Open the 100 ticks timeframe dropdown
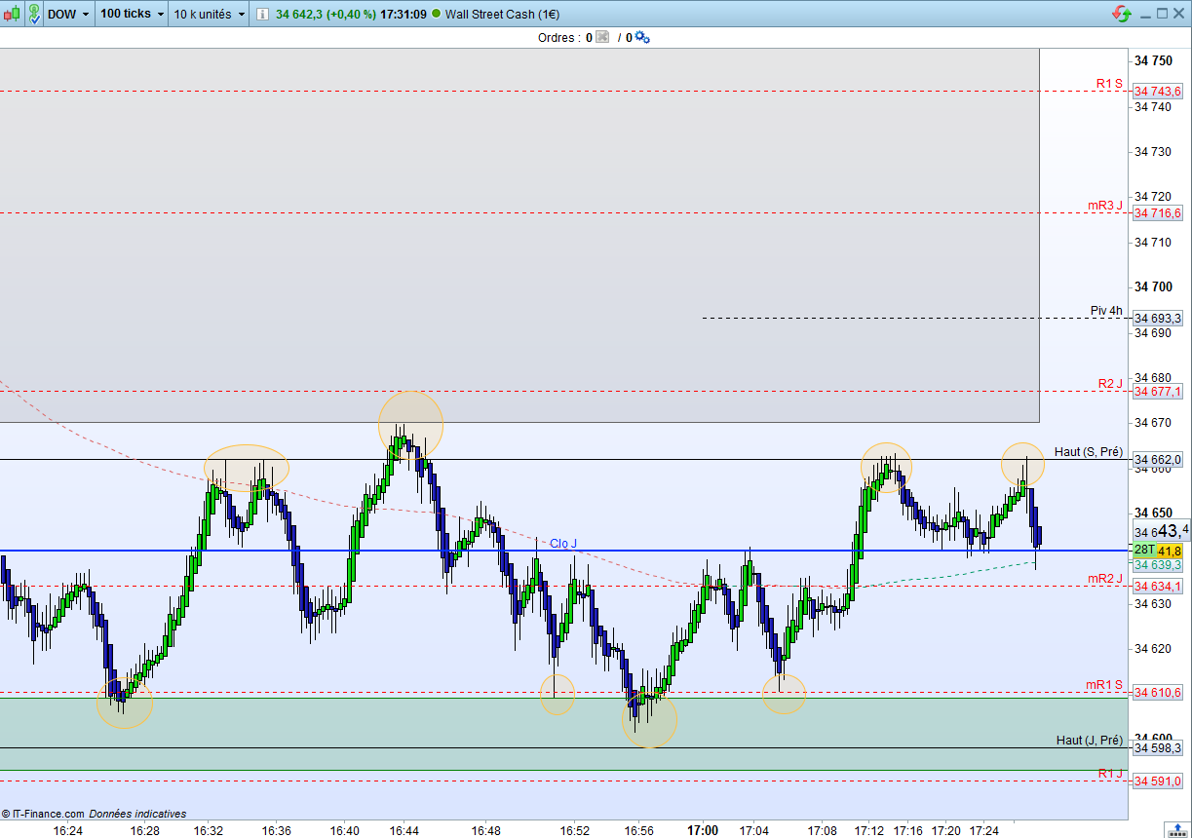The image size is (1192, 838). point(132,14)
